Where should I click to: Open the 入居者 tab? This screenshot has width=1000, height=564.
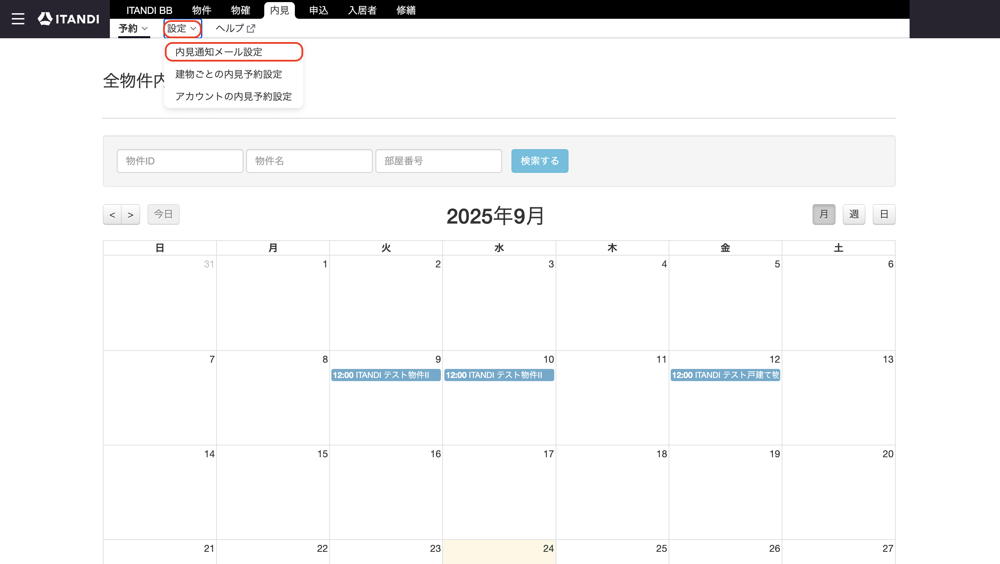(362, 10)
